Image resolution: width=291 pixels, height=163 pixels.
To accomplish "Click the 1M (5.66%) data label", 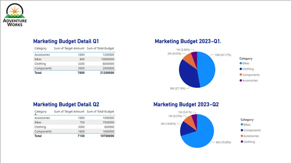I will point(183,50).
